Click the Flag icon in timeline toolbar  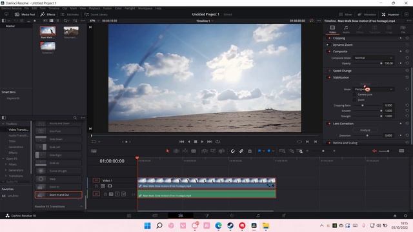259,151
